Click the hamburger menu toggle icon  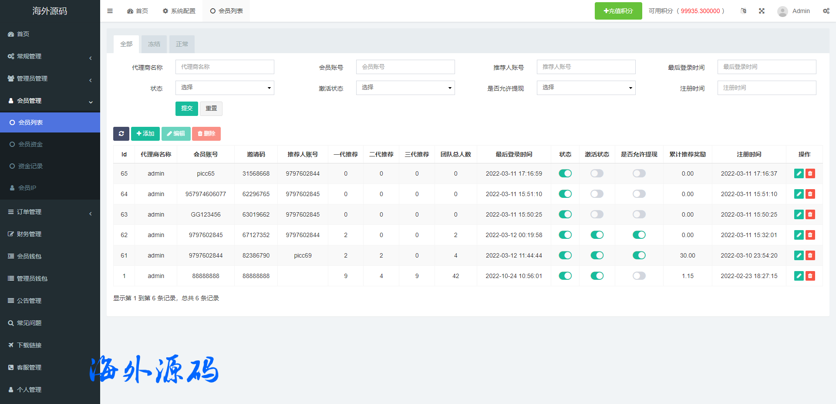coord(110,11)
